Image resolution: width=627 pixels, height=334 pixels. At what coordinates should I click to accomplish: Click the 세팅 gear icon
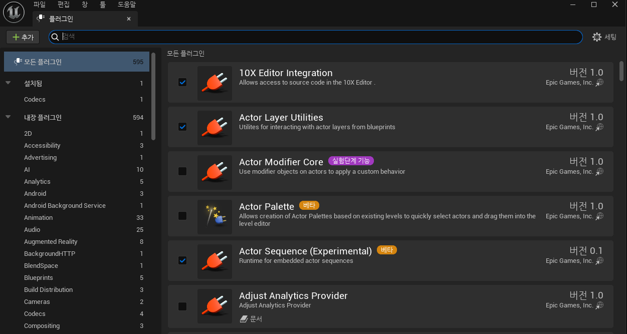pyautogui.click(x=597, y=37)
